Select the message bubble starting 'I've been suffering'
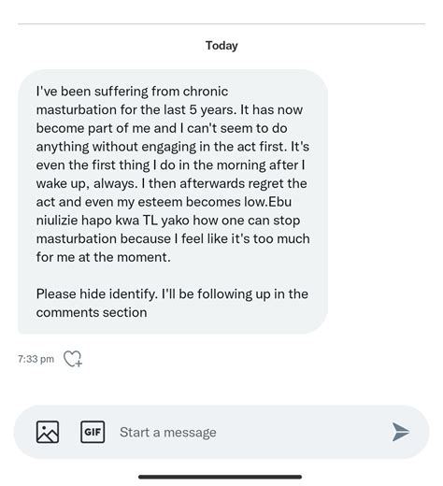The width and height of the screenshot is (443, 486). (x=173, y=202)
